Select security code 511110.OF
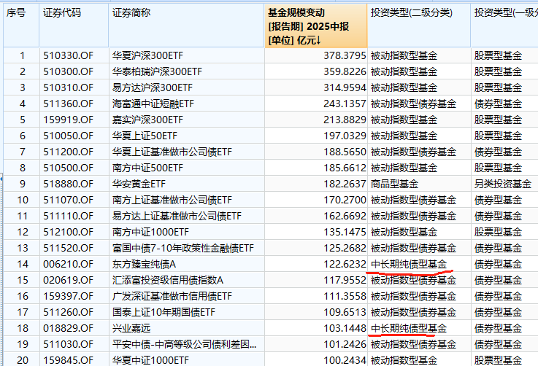Viewport: 538px width, 366px height. pyautogui.click(x=69, y=217)
